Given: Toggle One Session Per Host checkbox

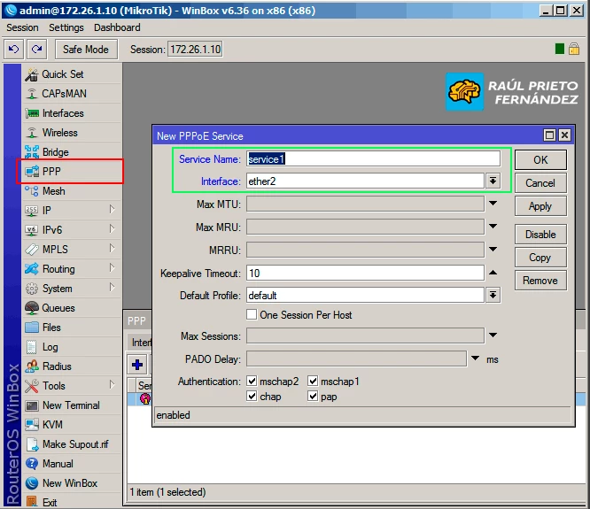Looking at the screenshot, I should [252, 314].
